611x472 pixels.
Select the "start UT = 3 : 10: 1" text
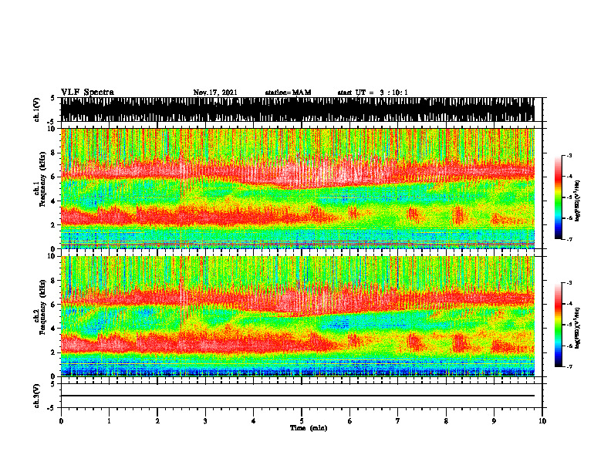point(373,93)
